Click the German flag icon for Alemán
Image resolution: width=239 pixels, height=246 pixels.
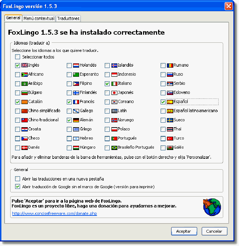[x=76, y=120]
